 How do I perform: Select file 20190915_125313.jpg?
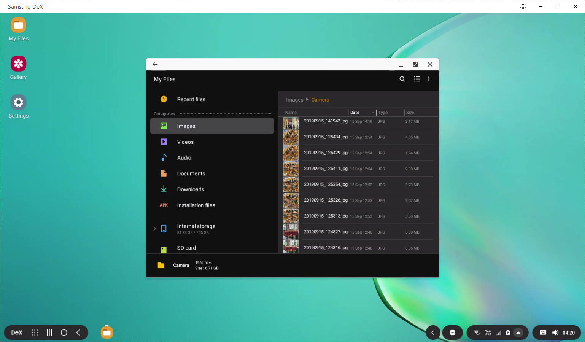[358, 216]
